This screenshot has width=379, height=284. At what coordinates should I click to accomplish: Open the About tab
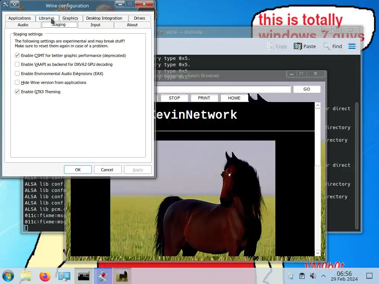tap(132, 25)
